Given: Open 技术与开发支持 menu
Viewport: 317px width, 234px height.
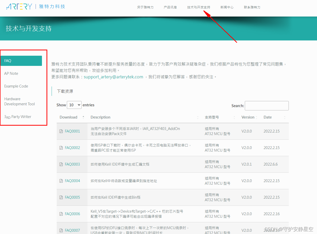Looking at the screenshot, I should [199, 7].
